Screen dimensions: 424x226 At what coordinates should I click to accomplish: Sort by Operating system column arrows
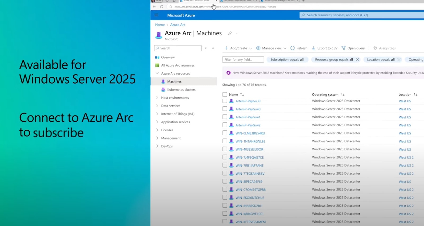343,94
